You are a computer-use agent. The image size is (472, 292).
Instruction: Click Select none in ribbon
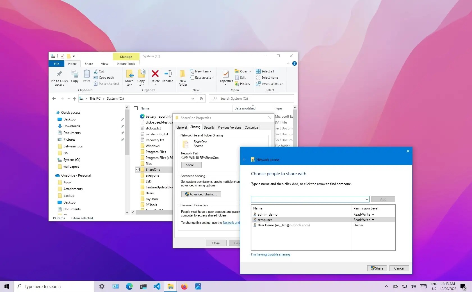pyautogui.click(x=267, y=77)
